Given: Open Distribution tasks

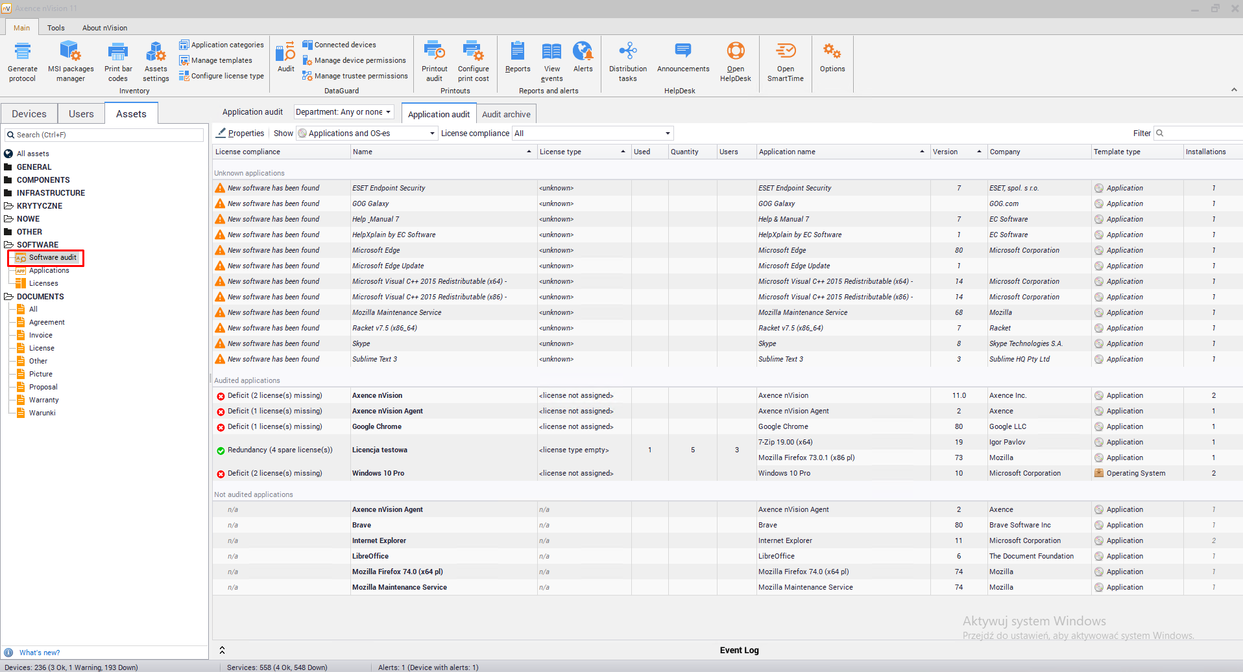Looking at the screenshot, I should coord(627,61).
